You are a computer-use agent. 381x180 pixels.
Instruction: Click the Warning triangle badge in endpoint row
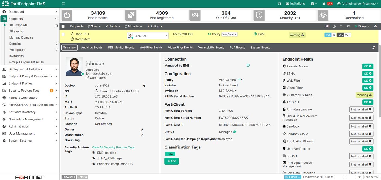297,35
